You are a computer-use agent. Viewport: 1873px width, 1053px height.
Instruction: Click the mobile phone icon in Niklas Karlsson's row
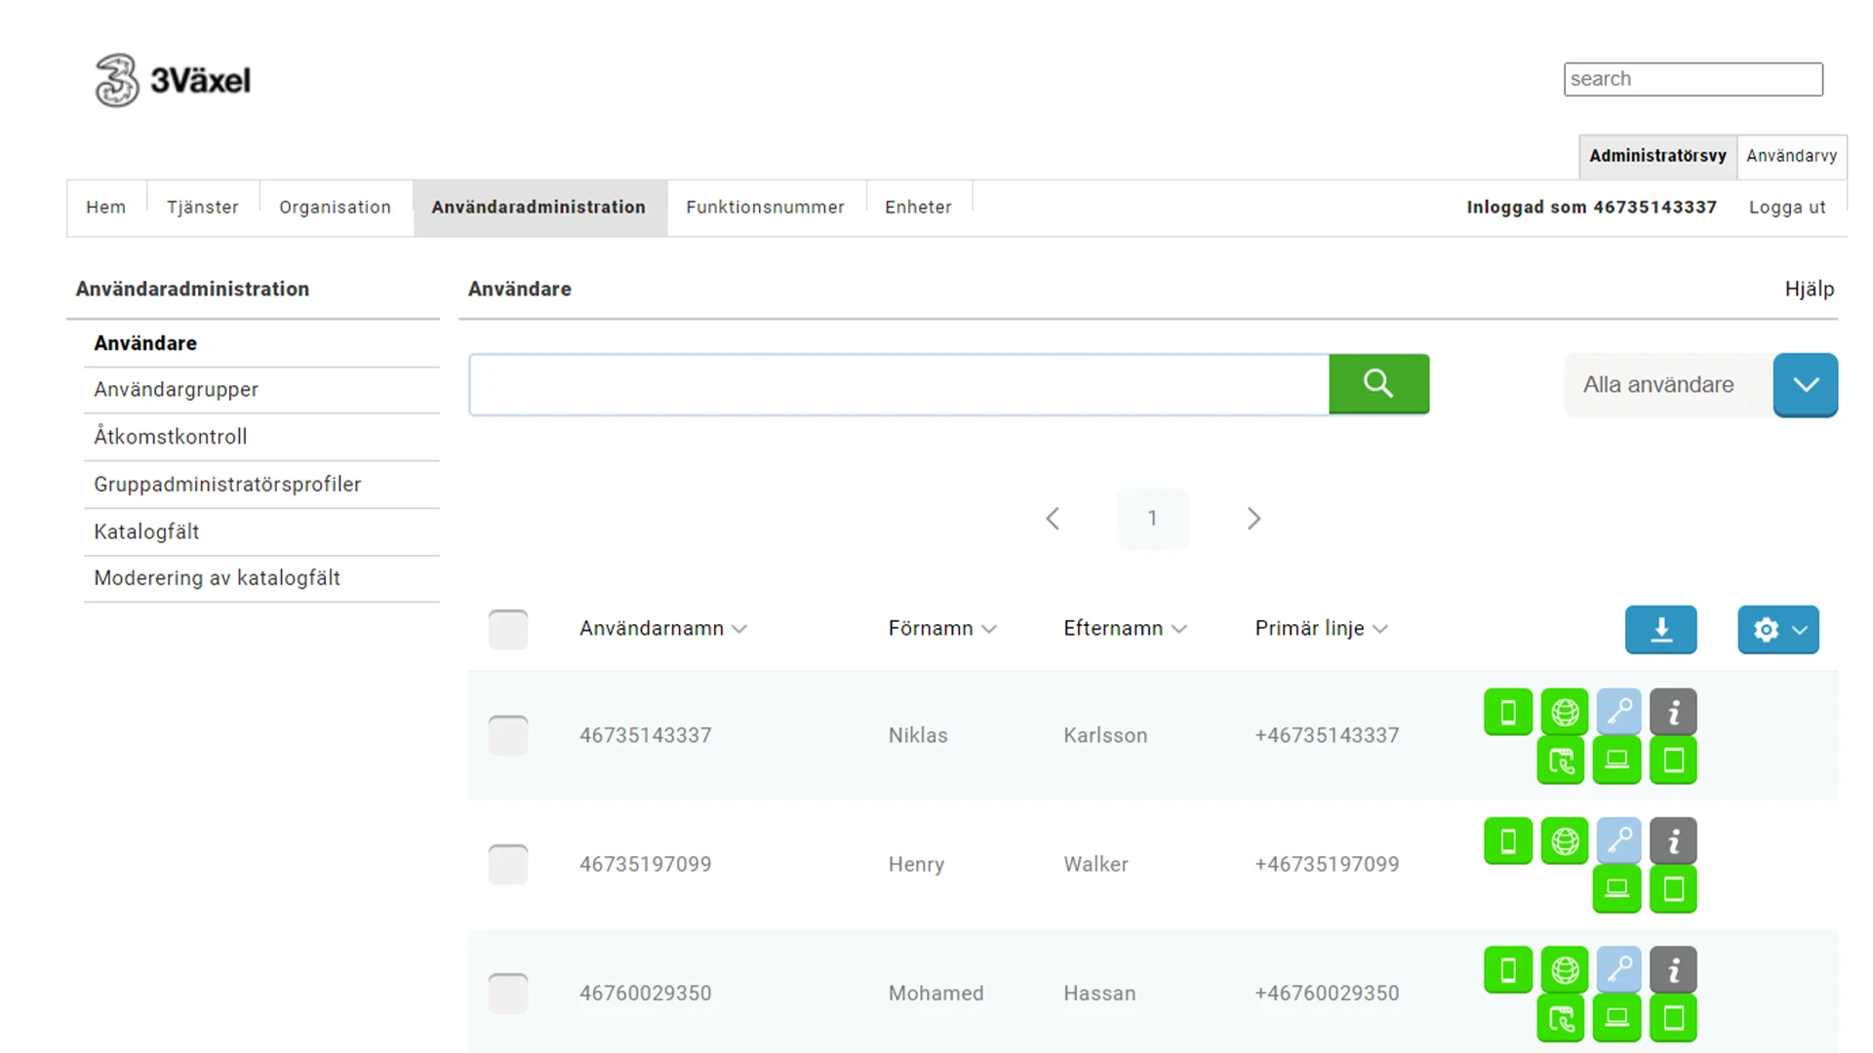[1507, 712]
